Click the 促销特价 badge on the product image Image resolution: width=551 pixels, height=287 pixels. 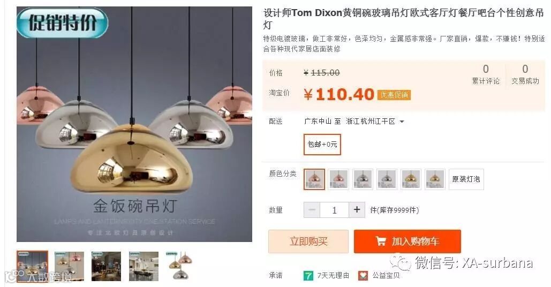click(63, 23)
